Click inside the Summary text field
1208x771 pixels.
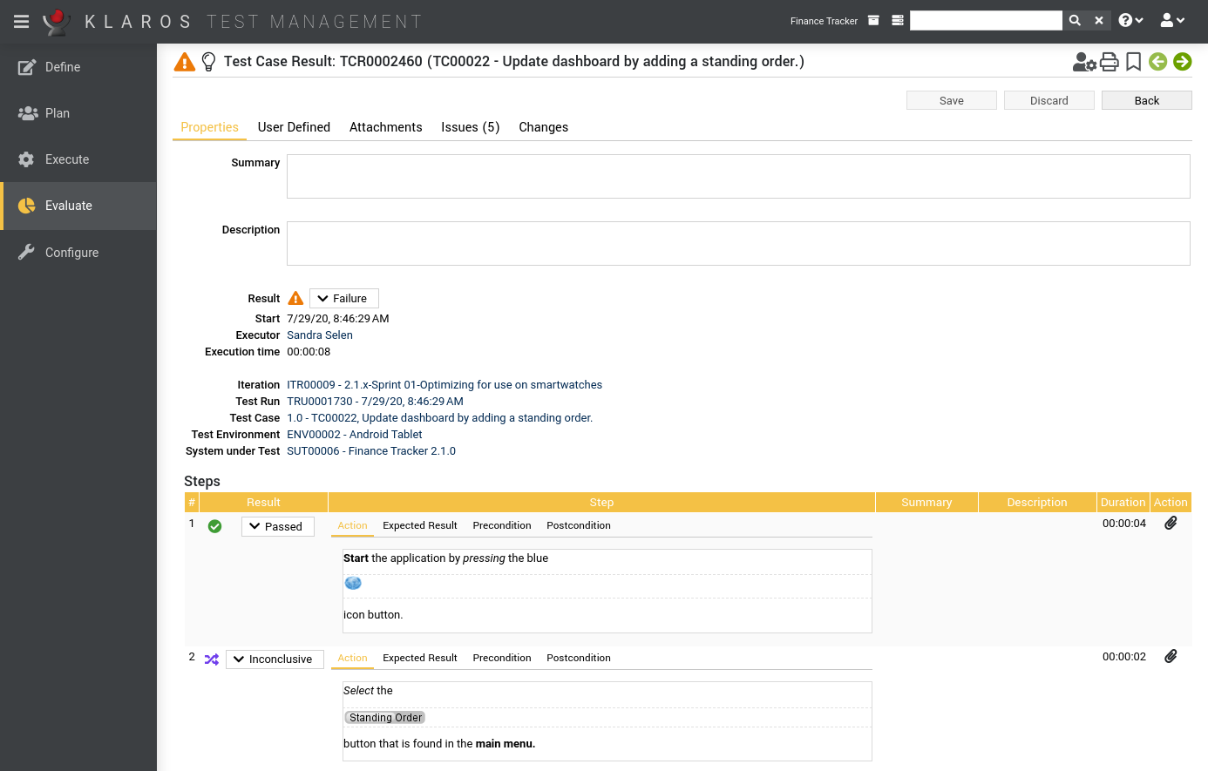click(x=738, y=175)
